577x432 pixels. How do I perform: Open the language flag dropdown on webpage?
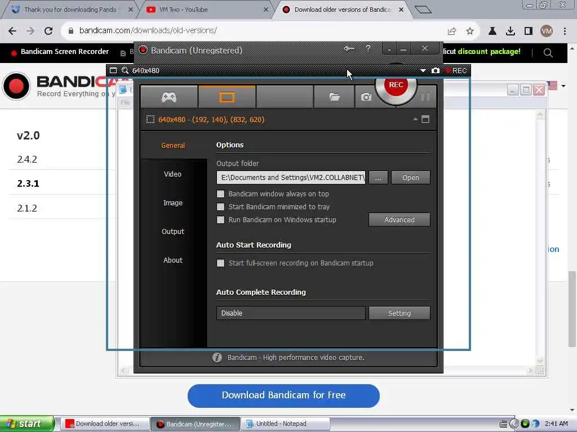[x=557, y=85]
